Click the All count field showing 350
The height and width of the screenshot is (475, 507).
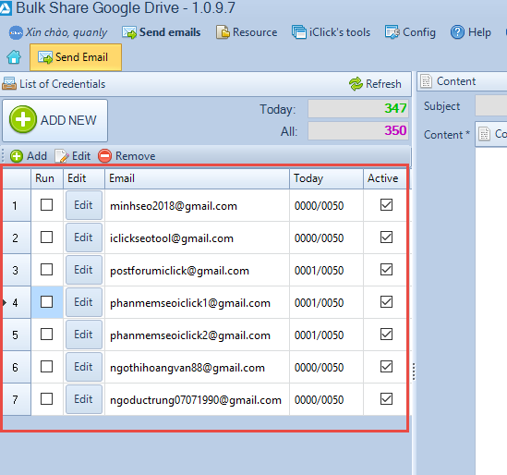358,130
